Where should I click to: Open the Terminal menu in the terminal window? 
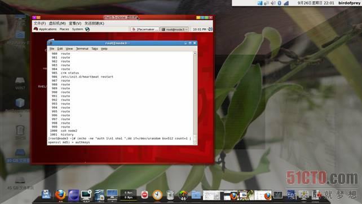[82, 49]
